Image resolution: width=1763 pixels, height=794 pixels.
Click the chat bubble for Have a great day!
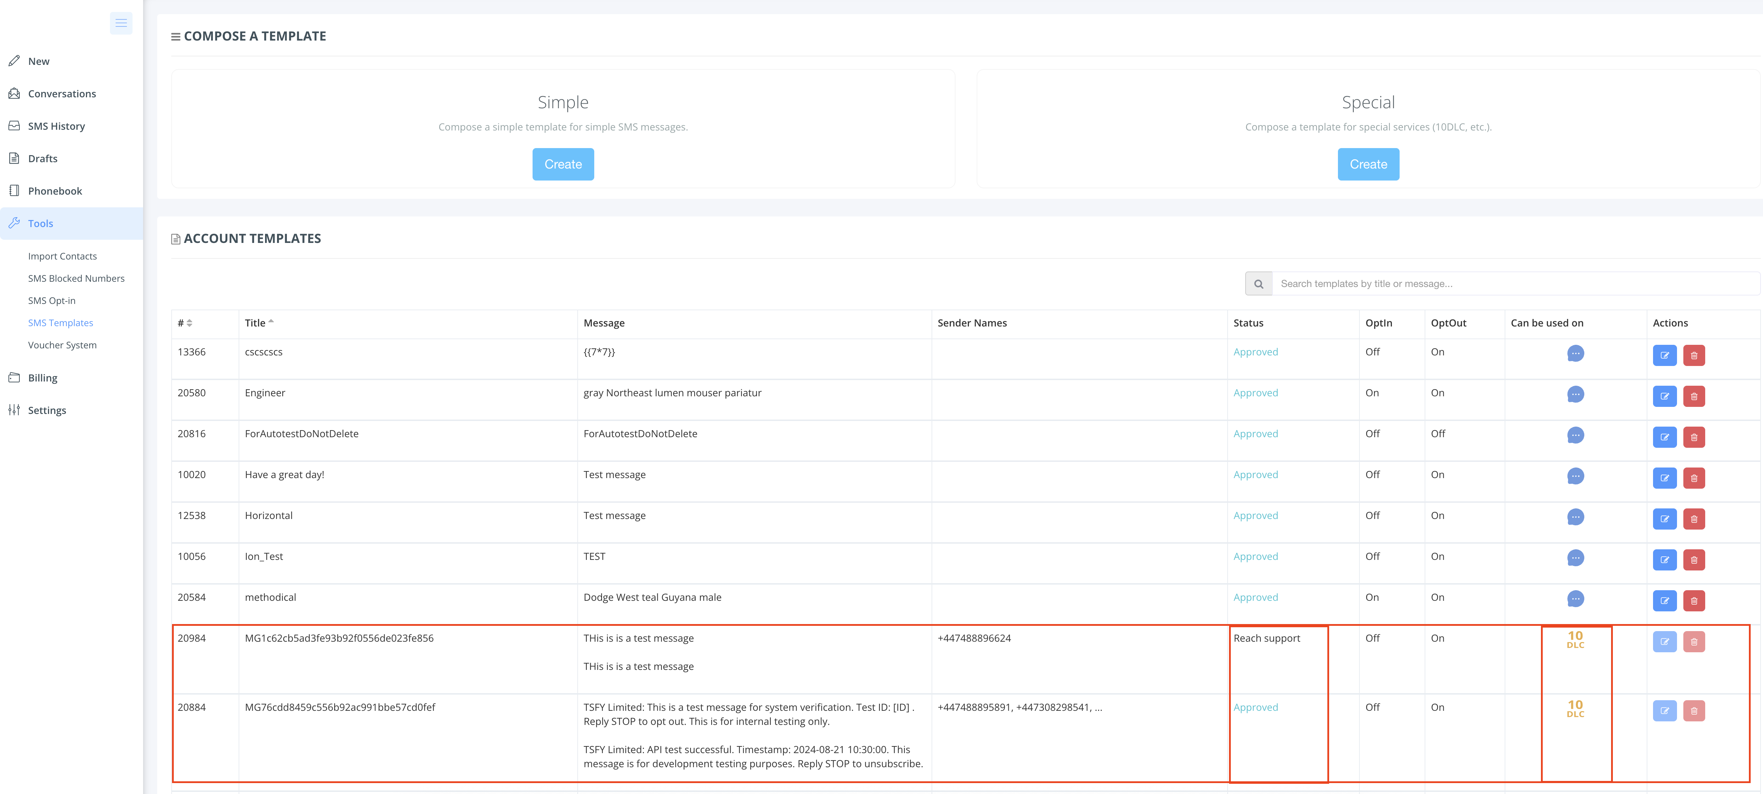coord(1575,476)
